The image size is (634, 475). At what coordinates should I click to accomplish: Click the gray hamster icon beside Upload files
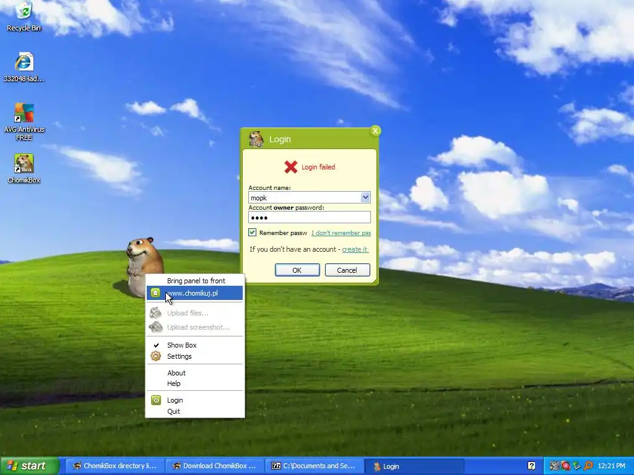(155, 312)
